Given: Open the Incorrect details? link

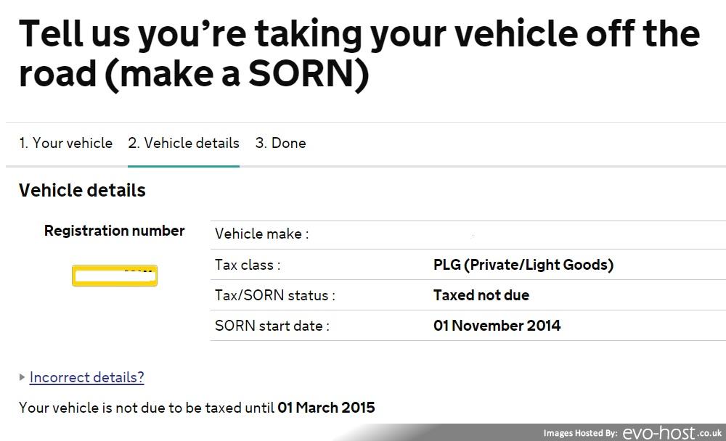Looking at the screenshot, I should pos(86,378).
